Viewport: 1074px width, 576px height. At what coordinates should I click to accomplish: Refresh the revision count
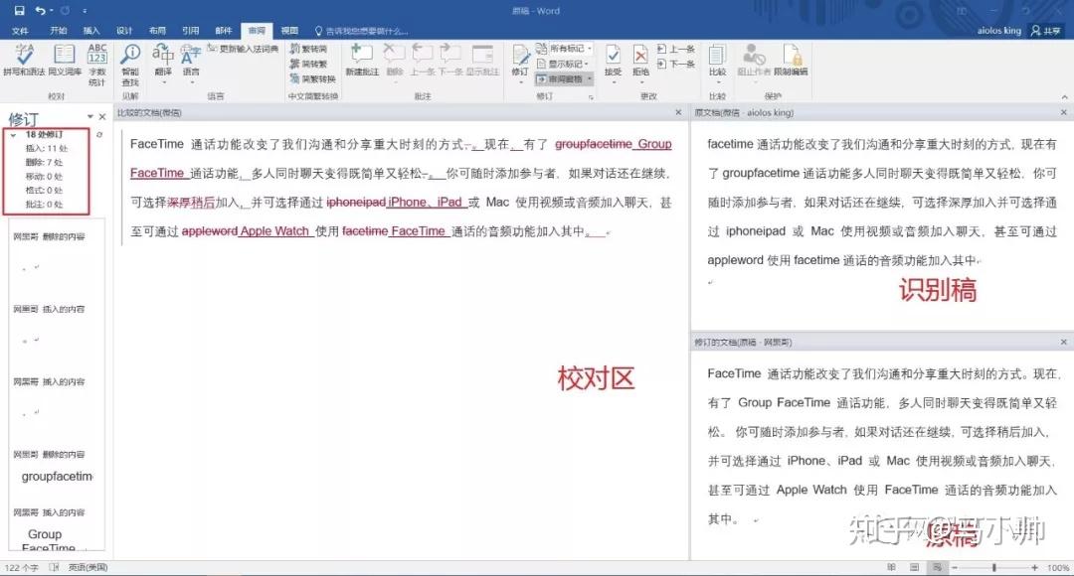99,135
